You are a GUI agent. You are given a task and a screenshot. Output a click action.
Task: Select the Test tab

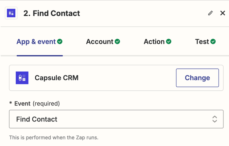click(202, 42)
